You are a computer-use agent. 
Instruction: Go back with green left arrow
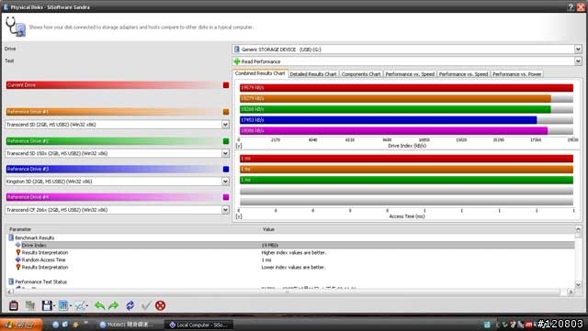(99, 305)
